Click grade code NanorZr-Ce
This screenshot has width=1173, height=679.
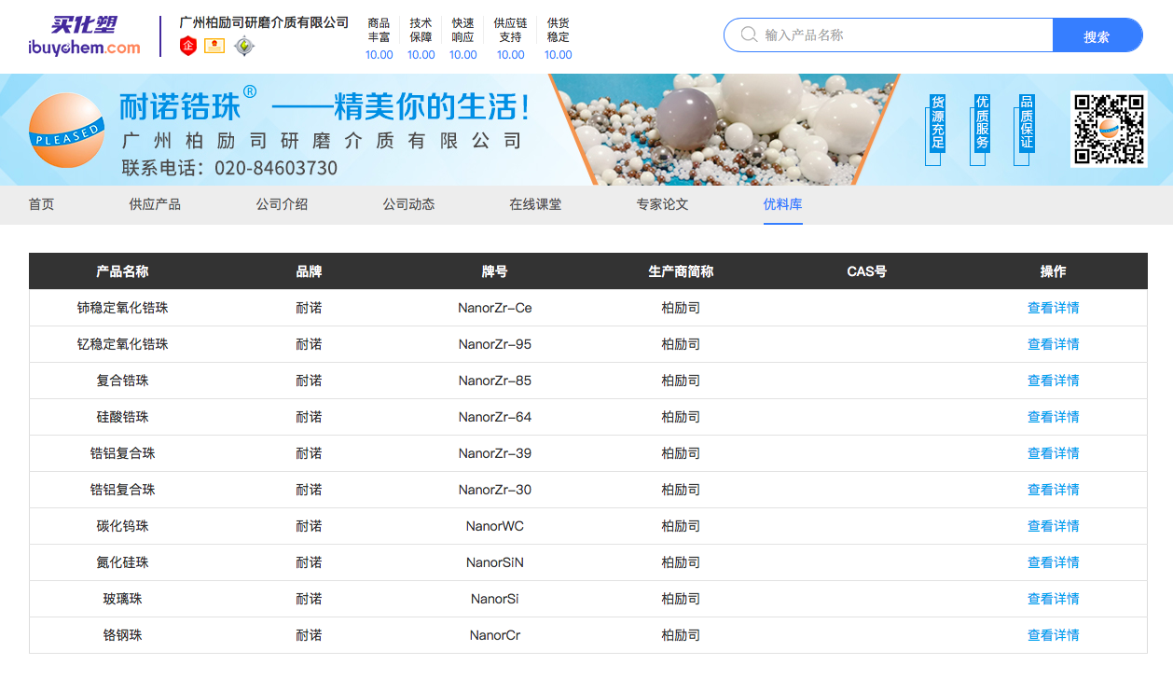tap(495, 308)
